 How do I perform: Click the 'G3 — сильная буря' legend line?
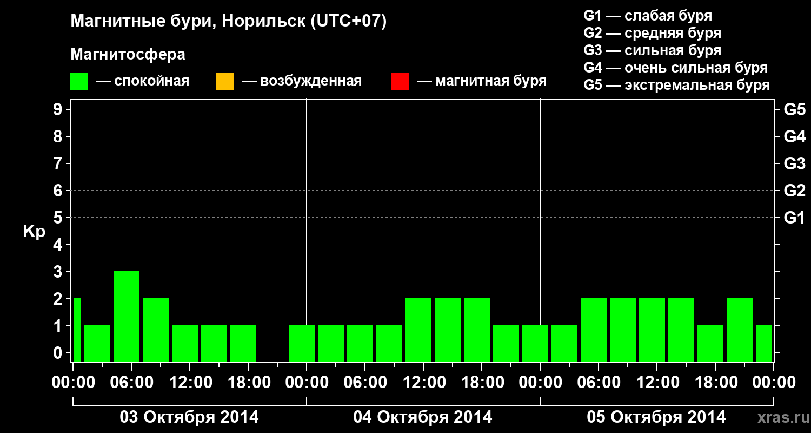653,50
